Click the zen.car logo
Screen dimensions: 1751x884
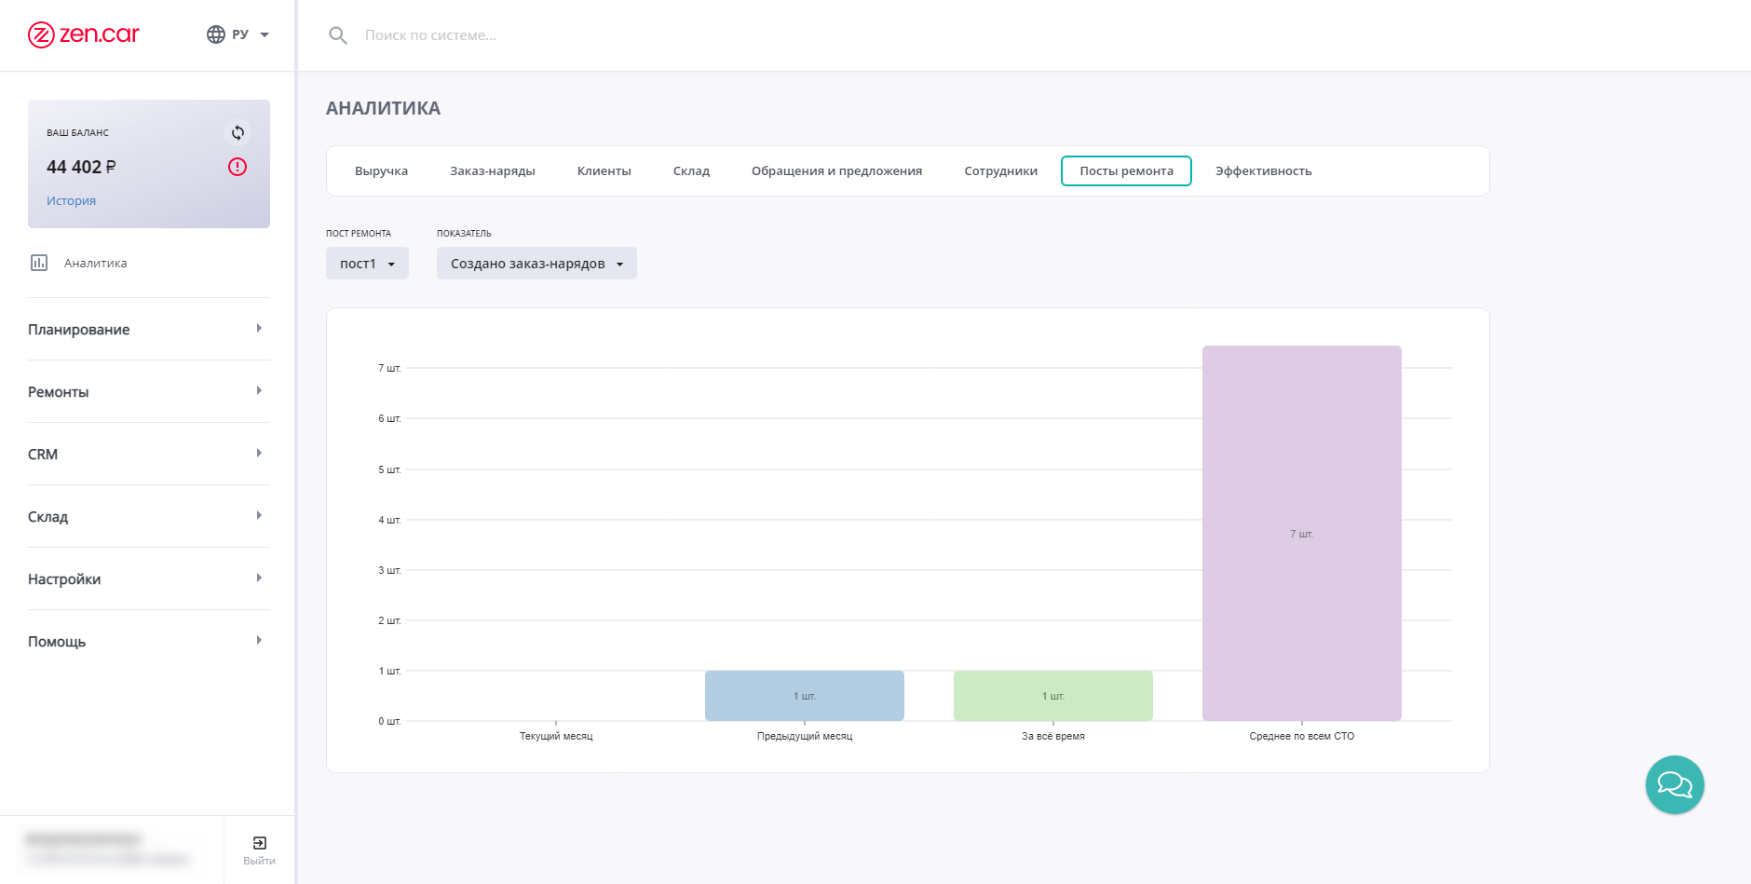83,34
